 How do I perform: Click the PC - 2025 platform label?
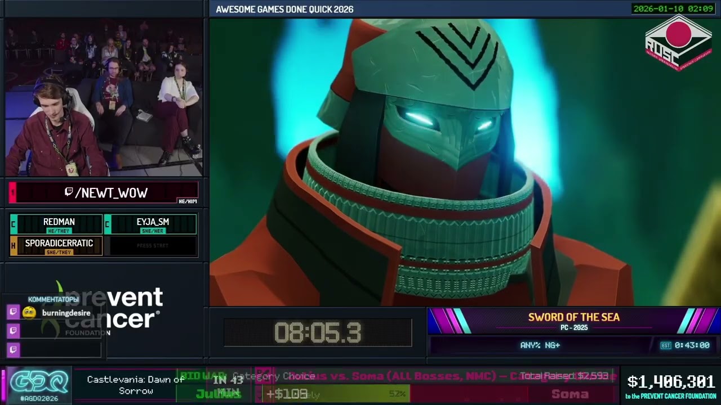pos(574,327)
